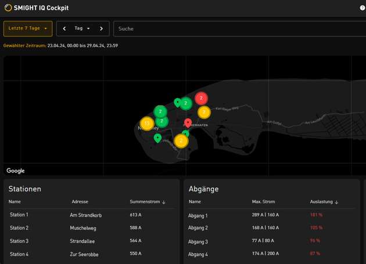Click the 168 A | 160 A value

[x=265, y=227]
